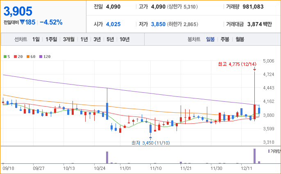Click the orange 60-day average swatch
281x174 pixels.
pyautogui.click(x=28, y=57)
